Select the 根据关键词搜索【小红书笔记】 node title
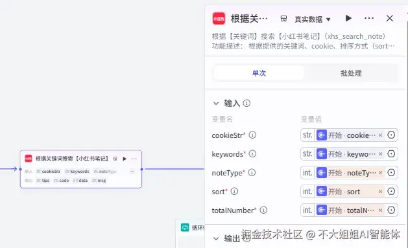Image resolution: width=408 pixels, height=248 pixels. point(72,159)
